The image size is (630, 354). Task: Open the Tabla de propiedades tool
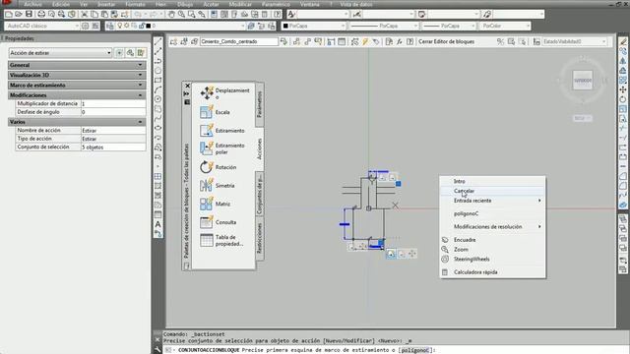[x=221, y=240]
